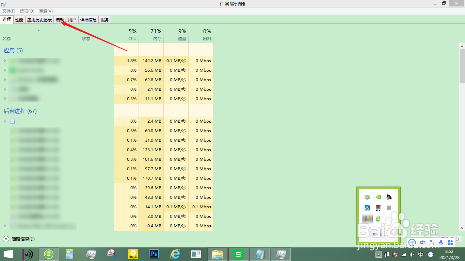Open the green S WPS taskbar icon
The width and height of the screenshot is (465, 261).
pyautogui.click(x=239, y=254)
